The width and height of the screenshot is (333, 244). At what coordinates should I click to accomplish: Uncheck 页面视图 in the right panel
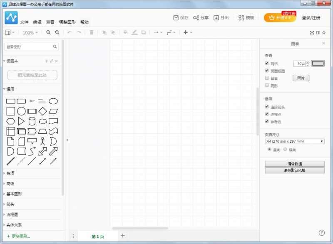click(x=267, y=71)
